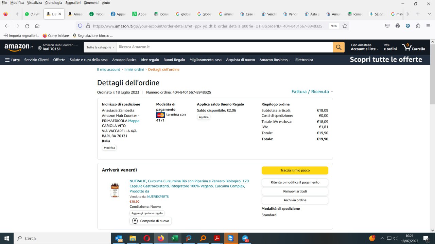
Task: Go to Firefox home page icon
Action: point(37,26)
